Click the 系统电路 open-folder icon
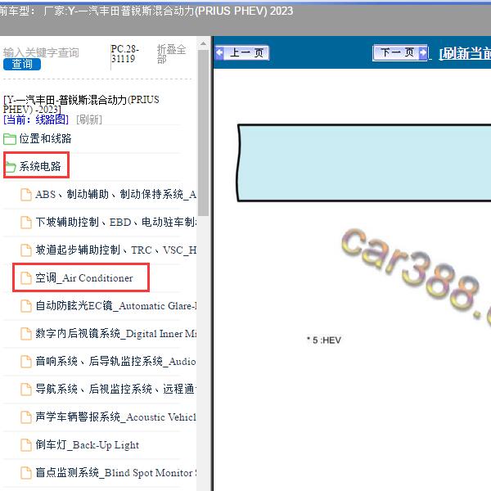The image size is (491, 491). (11, 167)
